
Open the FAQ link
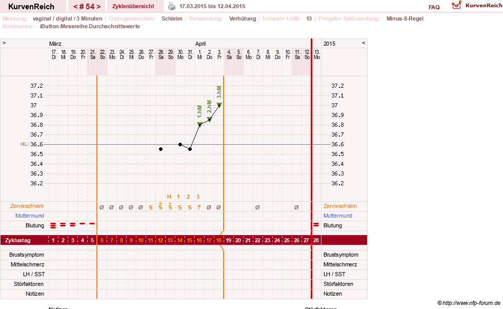click(x=434, y=7)
